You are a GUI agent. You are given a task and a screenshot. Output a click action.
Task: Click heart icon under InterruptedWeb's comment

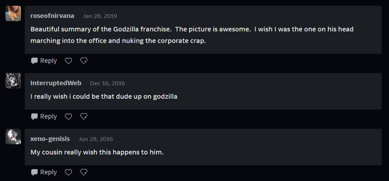tap(68, 117)
